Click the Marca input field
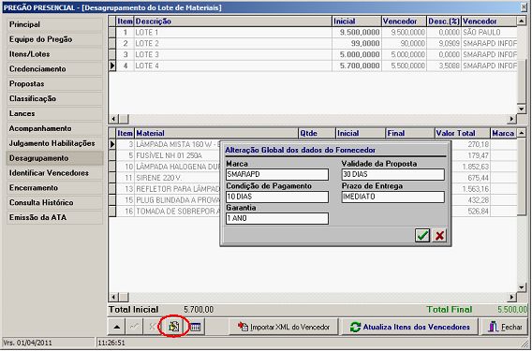Viewport: 532px width, 351px height. [x=277, y=175]
